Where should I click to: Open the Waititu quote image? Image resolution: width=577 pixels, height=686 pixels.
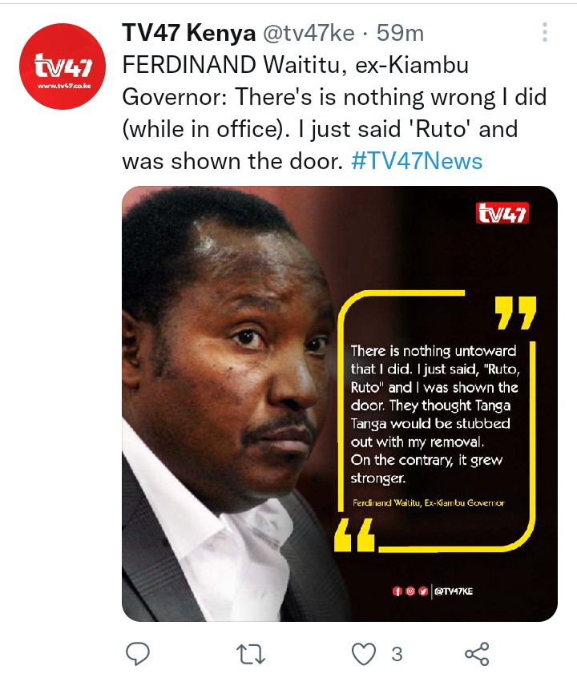(x=340, y=403)
